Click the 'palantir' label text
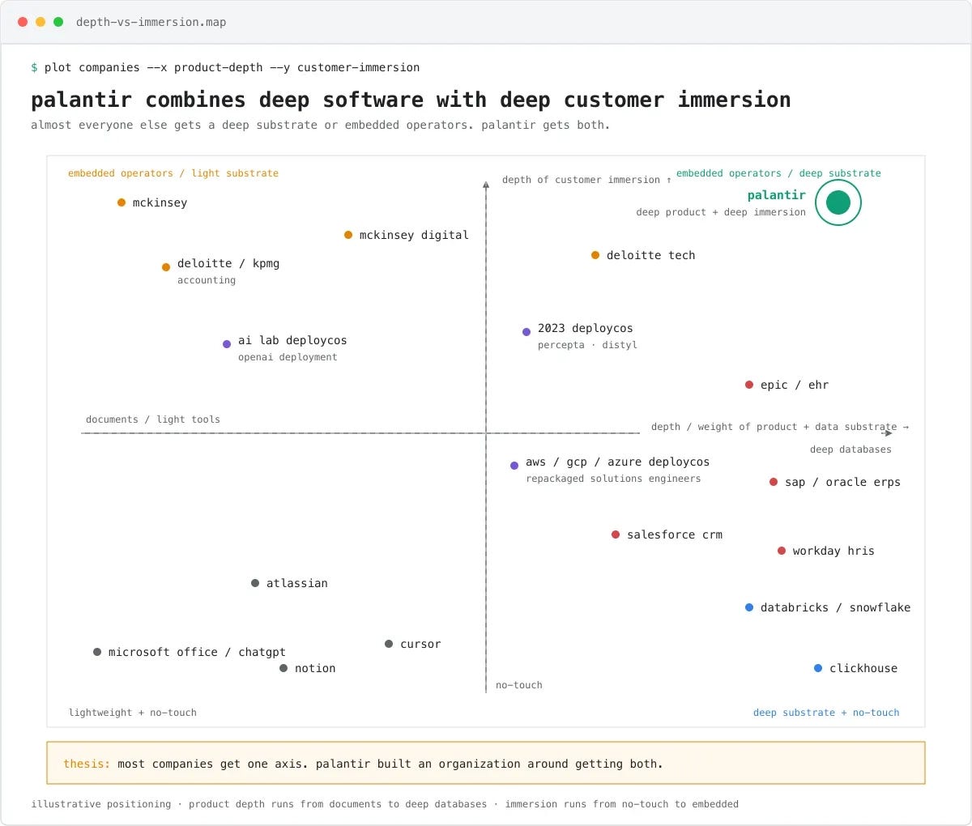The height and width of the screenshot is (826, 972). (777, 195)
